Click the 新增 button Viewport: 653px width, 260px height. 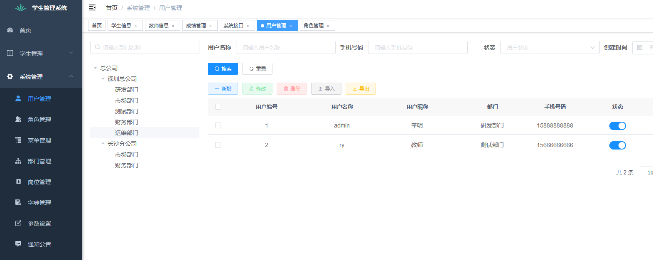point(223,88)
